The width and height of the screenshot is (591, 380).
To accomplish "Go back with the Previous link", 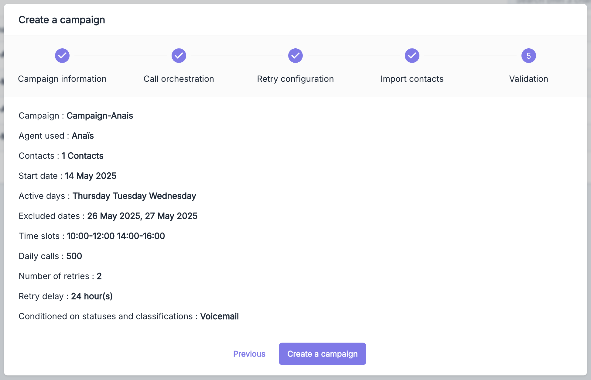I will point(249,354).
